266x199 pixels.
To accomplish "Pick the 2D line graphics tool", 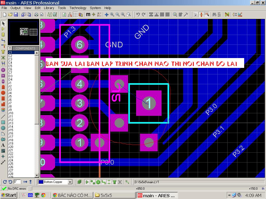I will pyautogui.click(x=3, y=116).
